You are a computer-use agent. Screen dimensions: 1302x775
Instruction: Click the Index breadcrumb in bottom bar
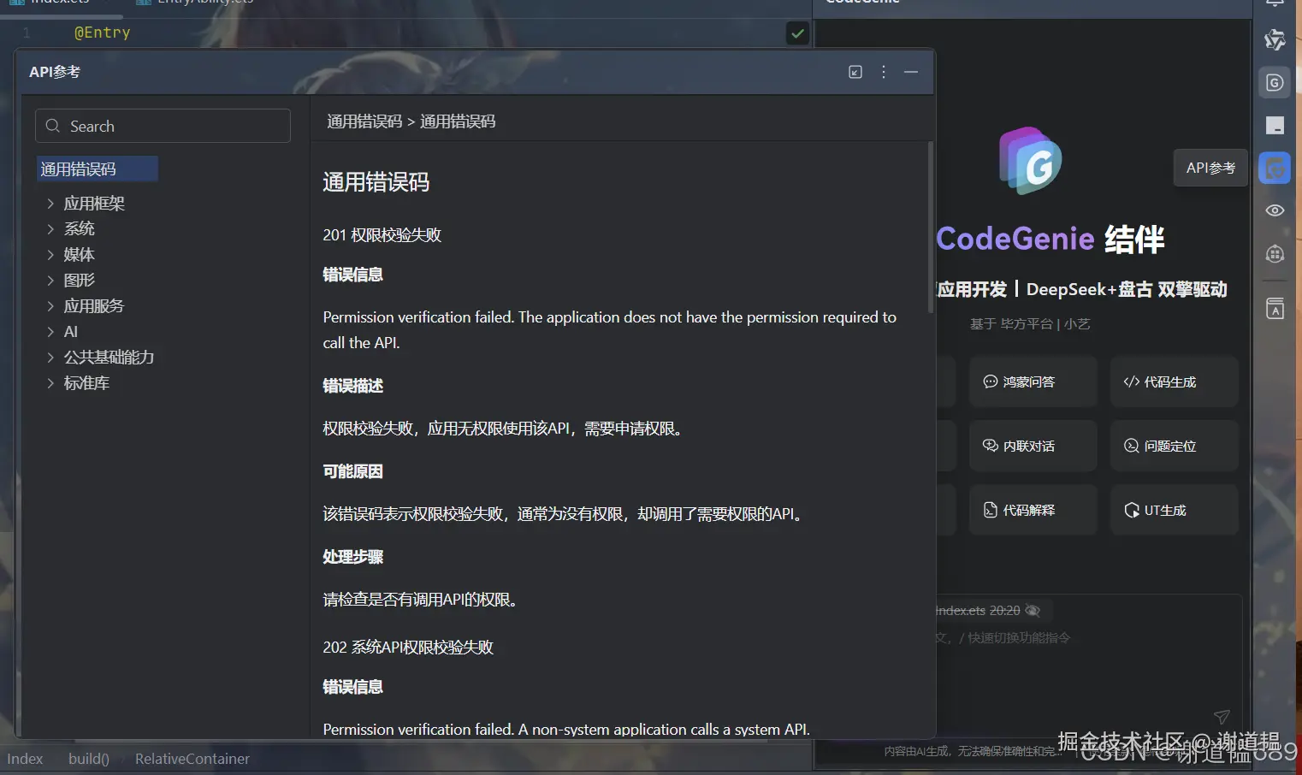click(25, 759)
